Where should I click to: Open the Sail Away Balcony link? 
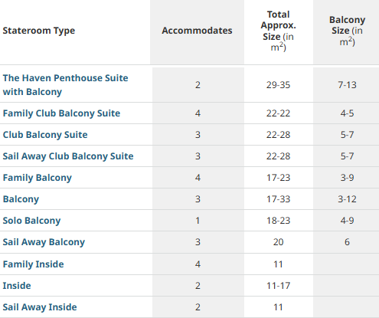pos(44,242)
